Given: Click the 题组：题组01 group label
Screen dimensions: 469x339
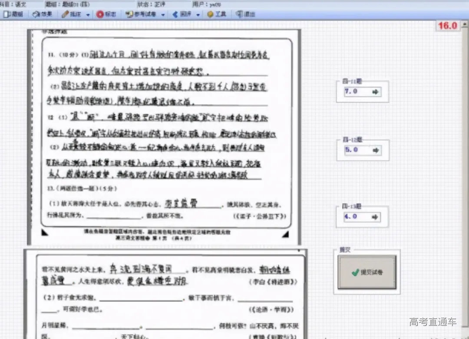Looking at the screenshot, I should click(67, 4).
